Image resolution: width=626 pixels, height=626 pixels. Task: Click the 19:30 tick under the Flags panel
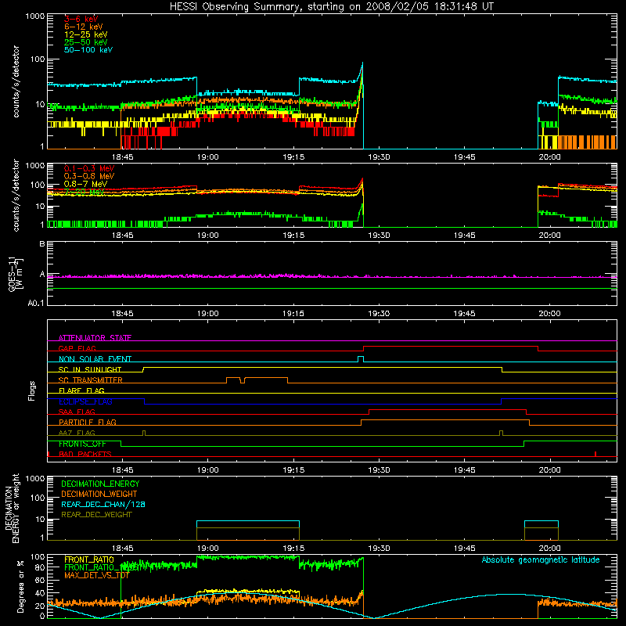(x=379, y=470)
